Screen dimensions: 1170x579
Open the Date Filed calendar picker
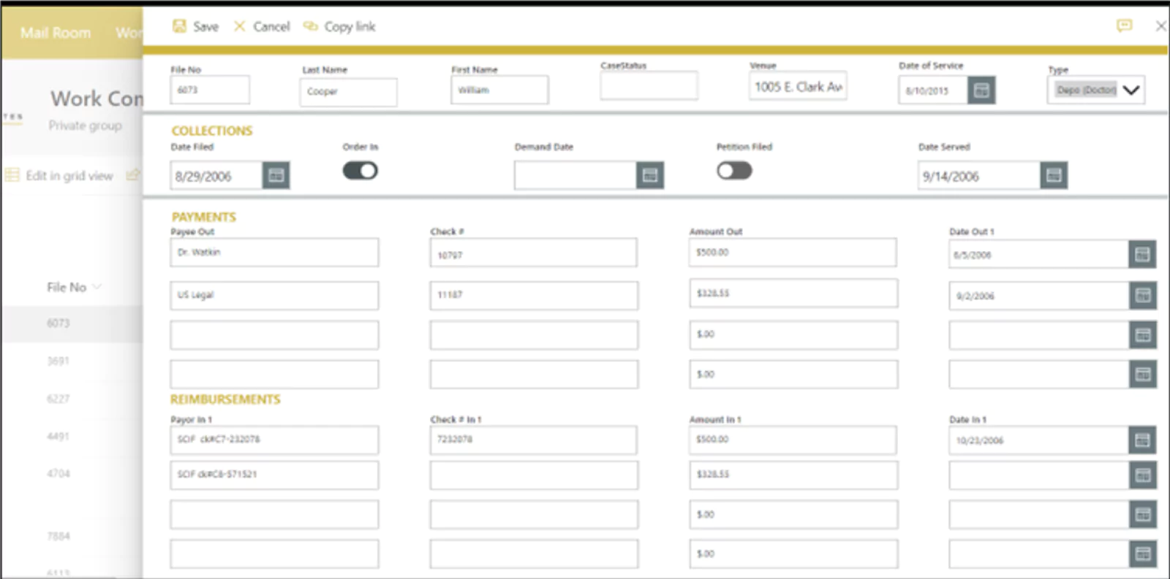click(276, 175)
